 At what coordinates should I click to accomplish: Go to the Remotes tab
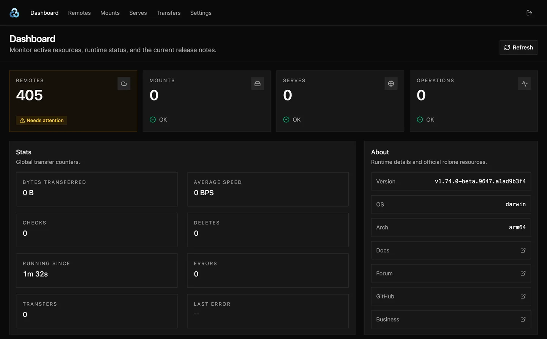pos(79,13)
